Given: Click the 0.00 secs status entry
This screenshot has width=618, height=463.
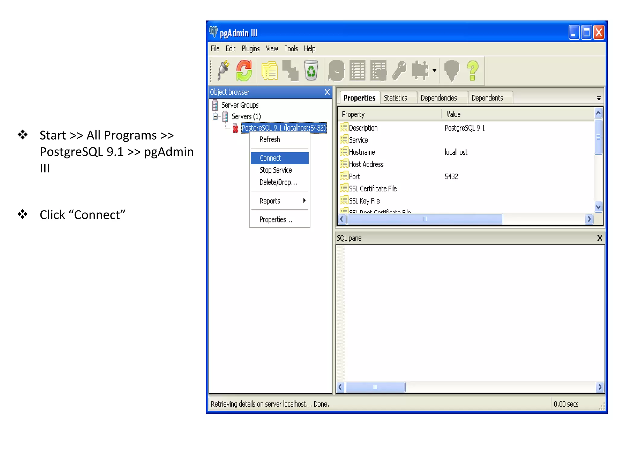Looking at the screenshot, I should coord(566,404).
